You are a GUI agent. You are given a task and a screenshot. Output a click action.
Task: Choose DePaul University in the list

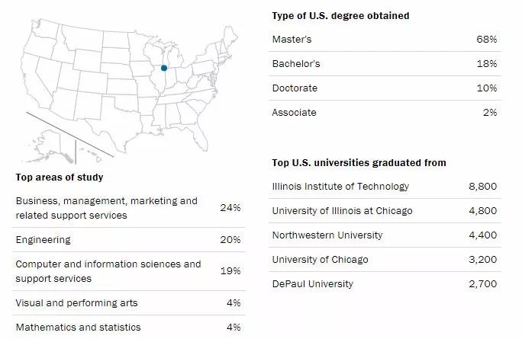[313, 283]
